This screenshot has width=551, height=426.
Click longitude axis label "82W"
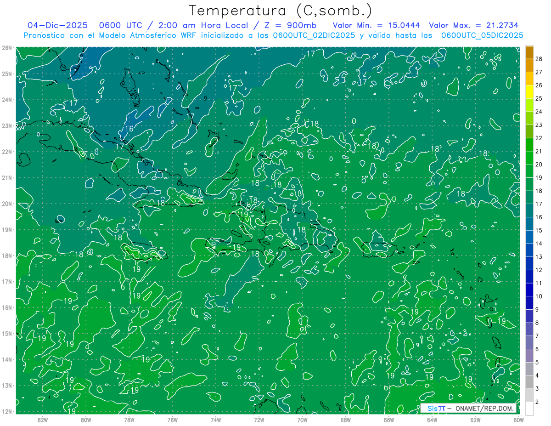click(x=42, y=420)
